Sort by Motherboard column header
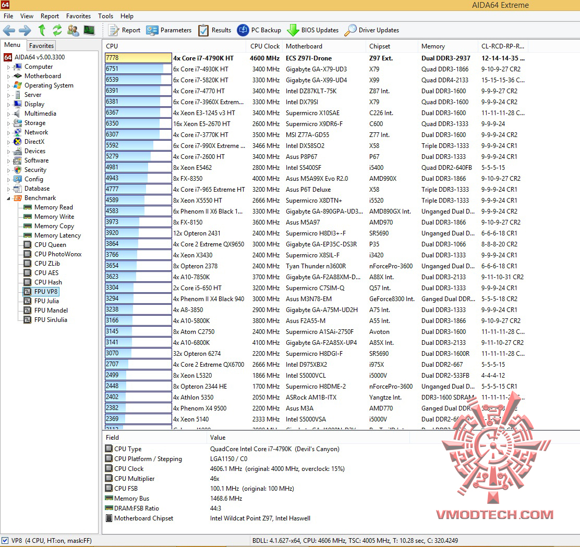 pyautogui.click(x=324, y=46)
